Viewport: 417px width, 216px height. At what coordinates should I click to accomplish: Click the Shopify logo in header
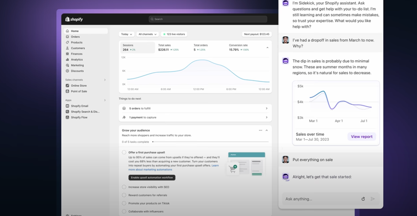74,19
